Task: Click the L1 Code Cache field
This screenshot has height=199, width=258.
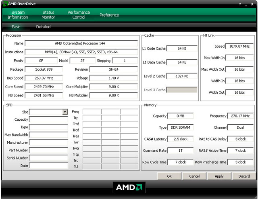Action: click(x=182, y=48)
